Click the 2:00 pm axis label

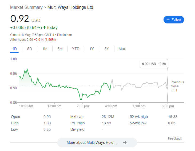[x=83, y=106]
